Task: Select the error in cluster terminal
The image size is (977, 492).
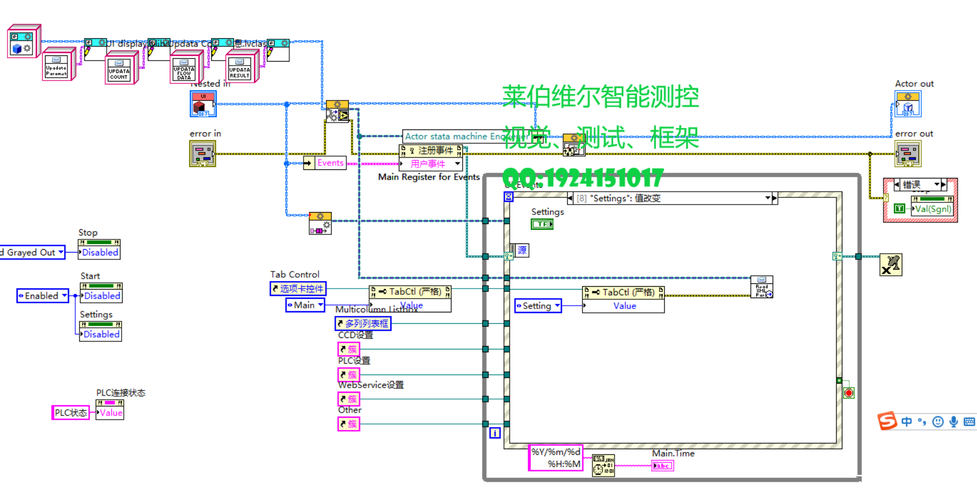Action: click(x=203, y=153)
